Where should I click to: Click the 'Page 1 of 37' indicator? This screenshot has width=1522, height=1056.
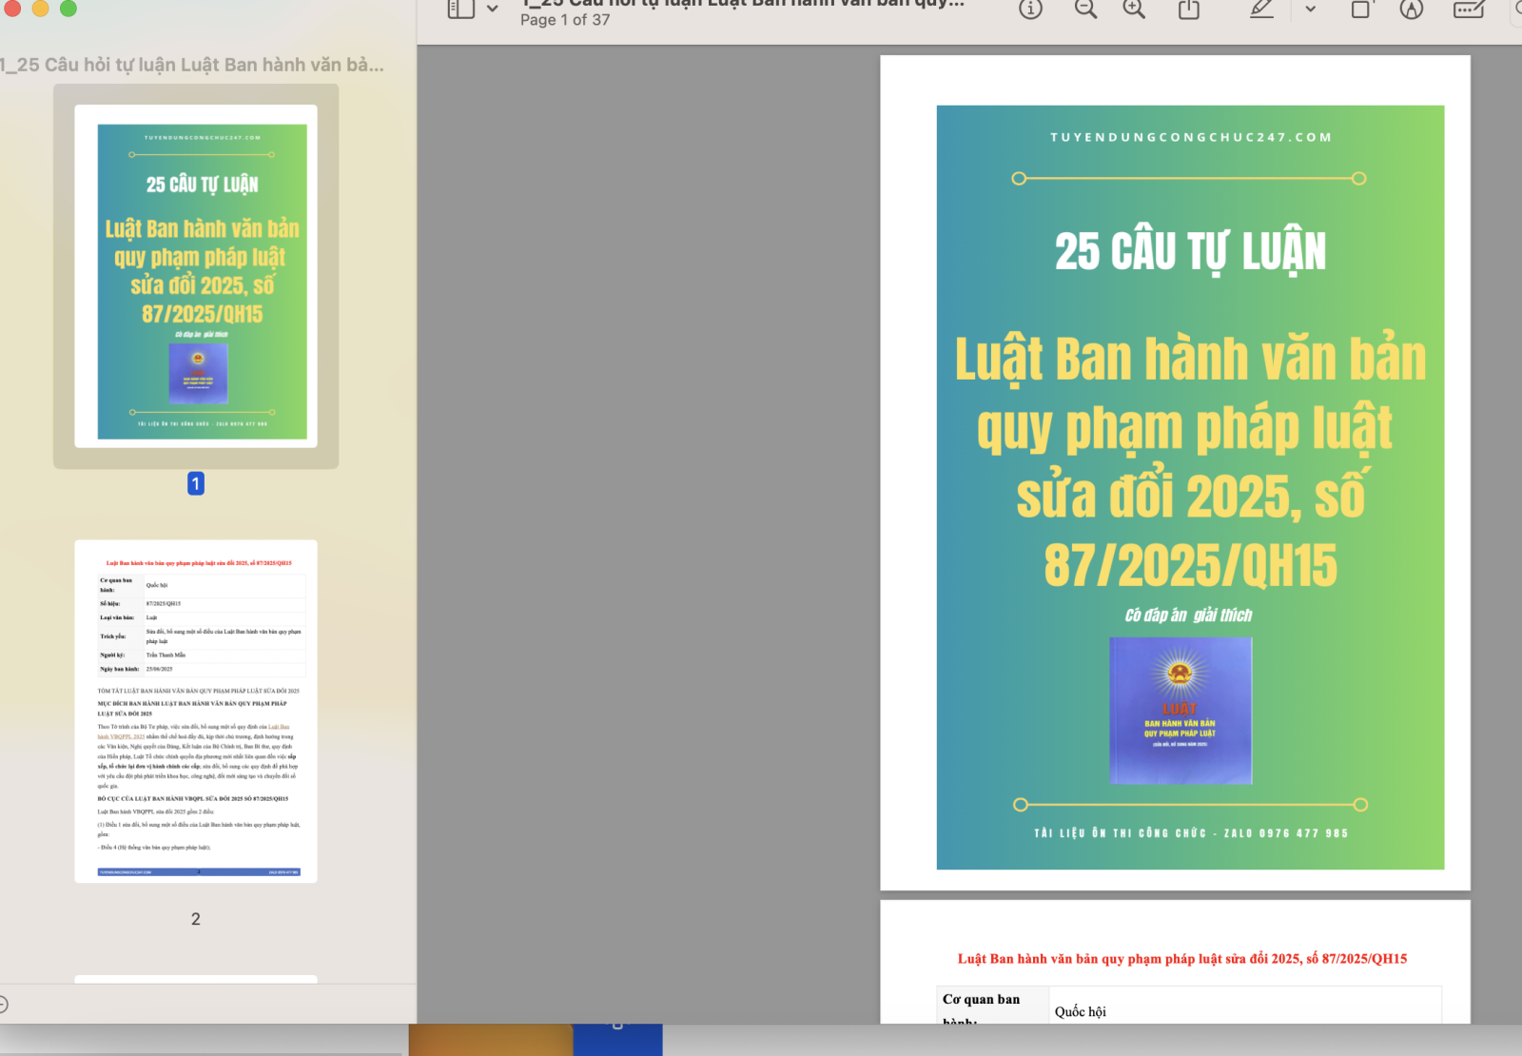(565, 20)
